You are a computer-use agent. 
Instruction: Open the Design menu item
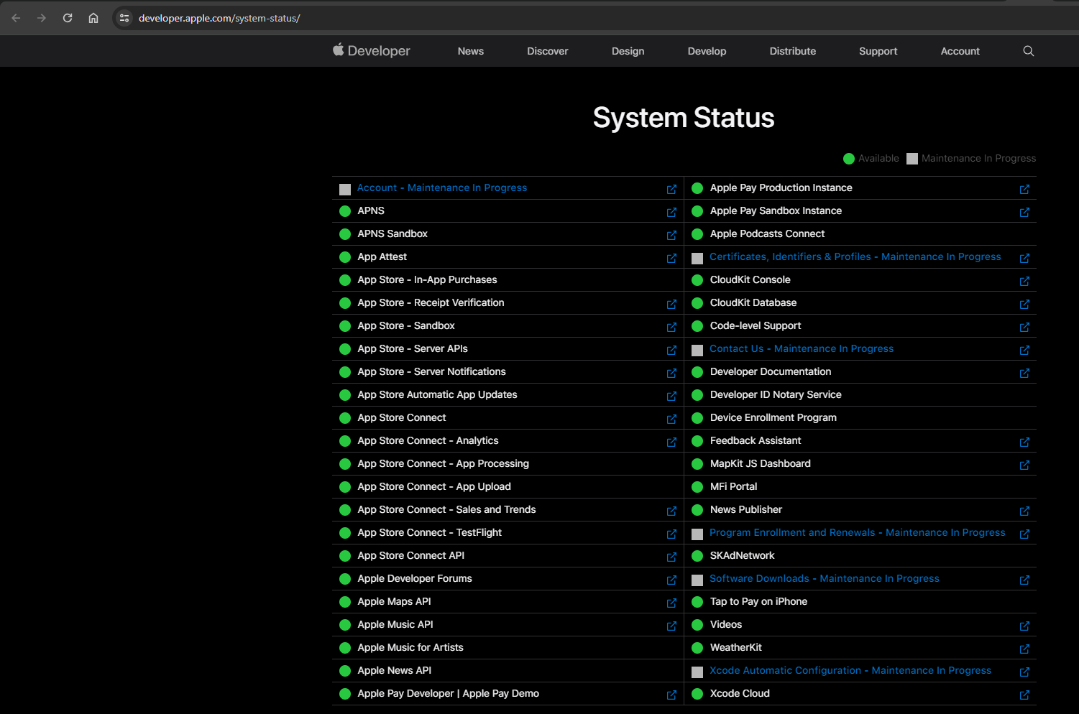pyautogui.click(x=628, y=51)
